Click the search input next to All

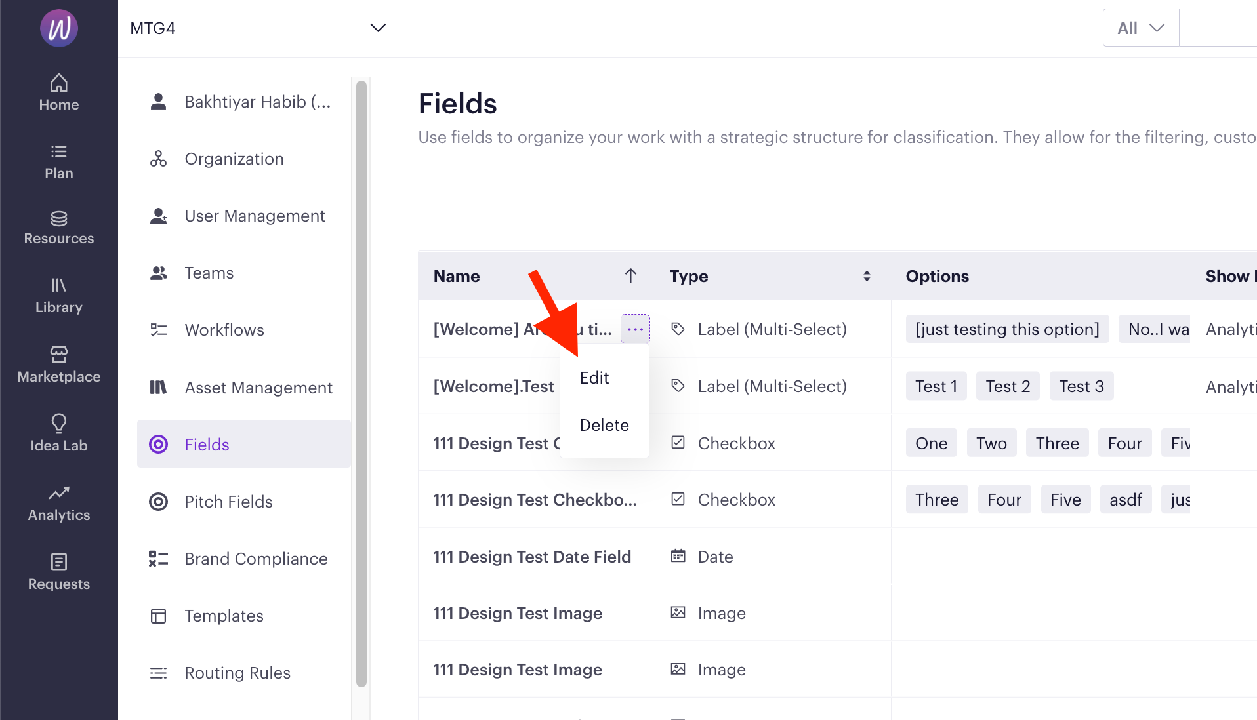coord(1218,28)
